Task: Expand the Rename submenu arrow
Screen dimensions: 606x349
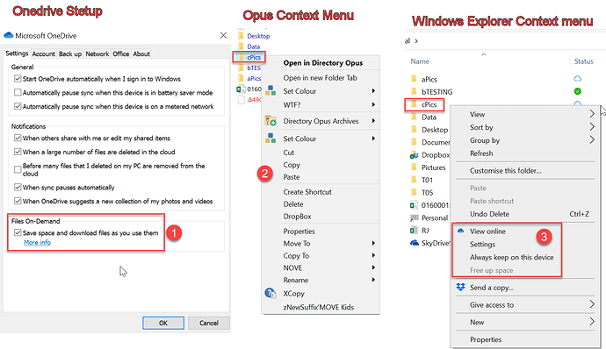Action: click(x=373, y=280)
